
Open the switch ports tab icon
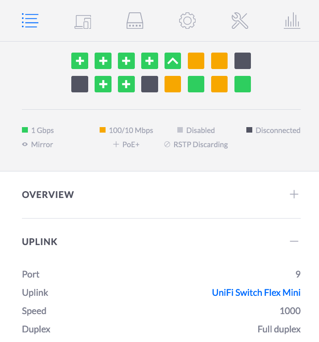tap(135, 21)
